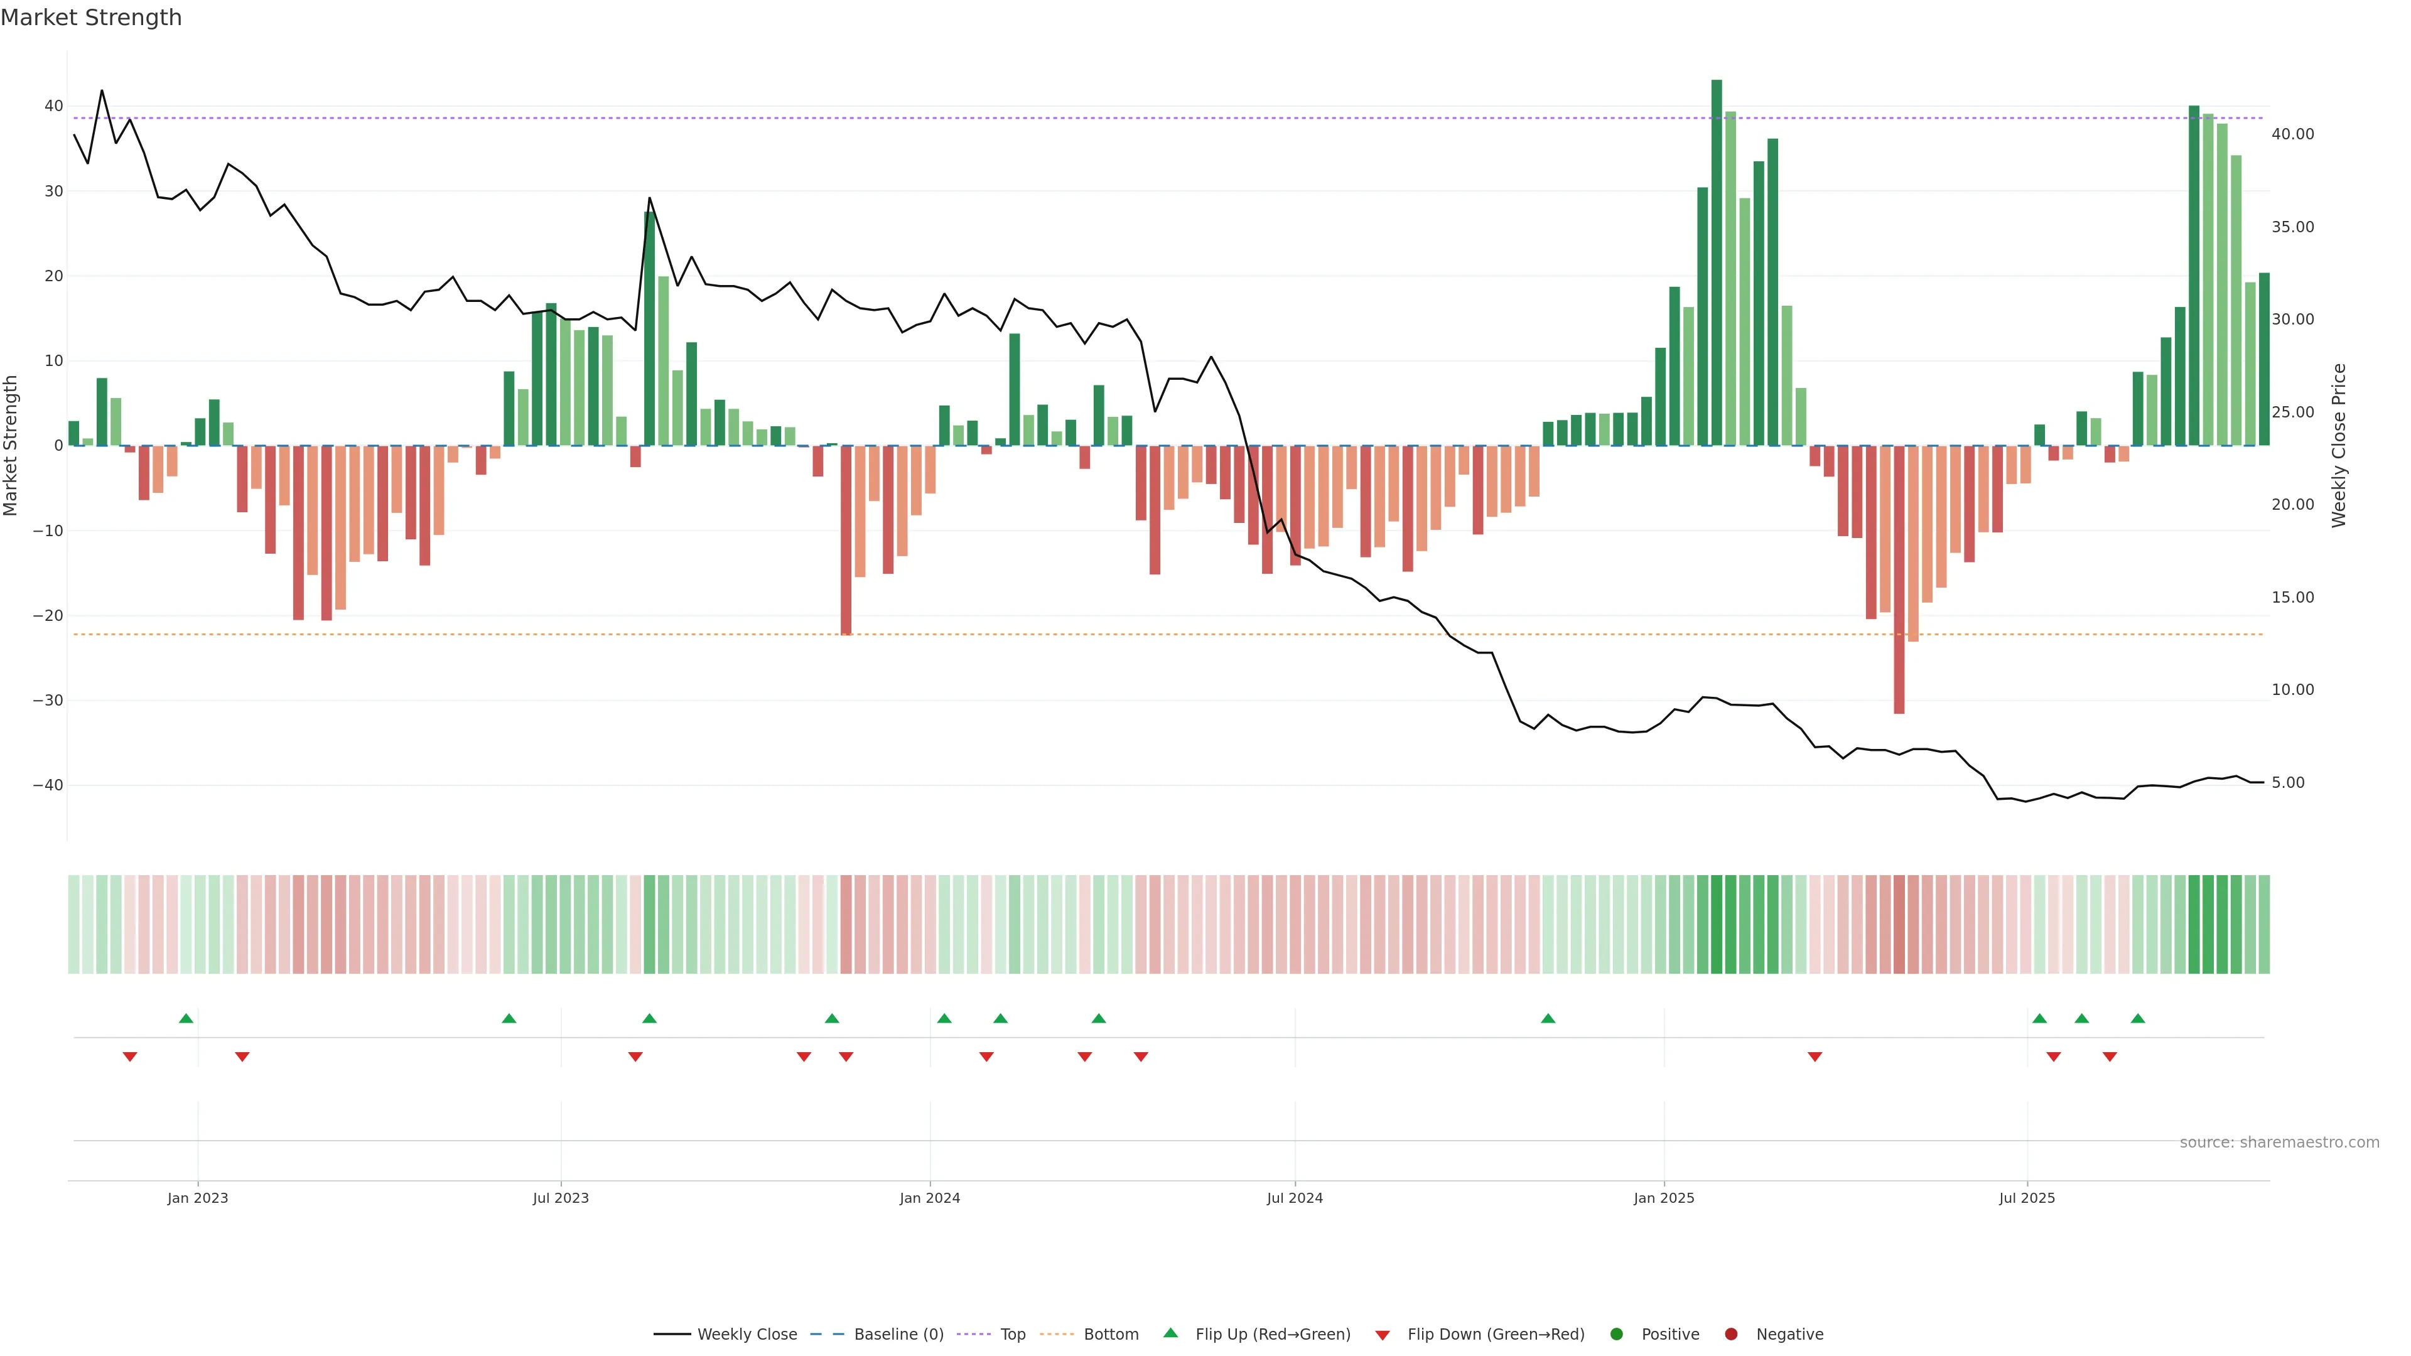Click the Market Strength chart title
Image resolution: width=2411 pixels, height=1356 pixels.
pos(91,18)
